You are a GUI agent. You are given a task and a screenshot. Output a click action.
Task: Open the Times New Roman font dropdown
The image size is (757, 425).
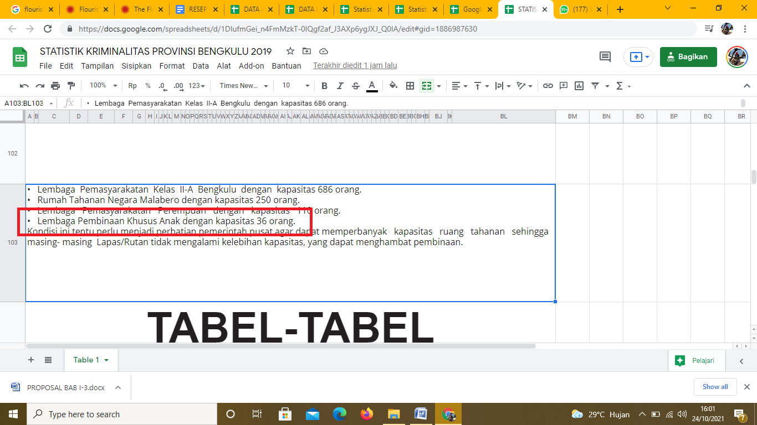click(x=243, y=86)
